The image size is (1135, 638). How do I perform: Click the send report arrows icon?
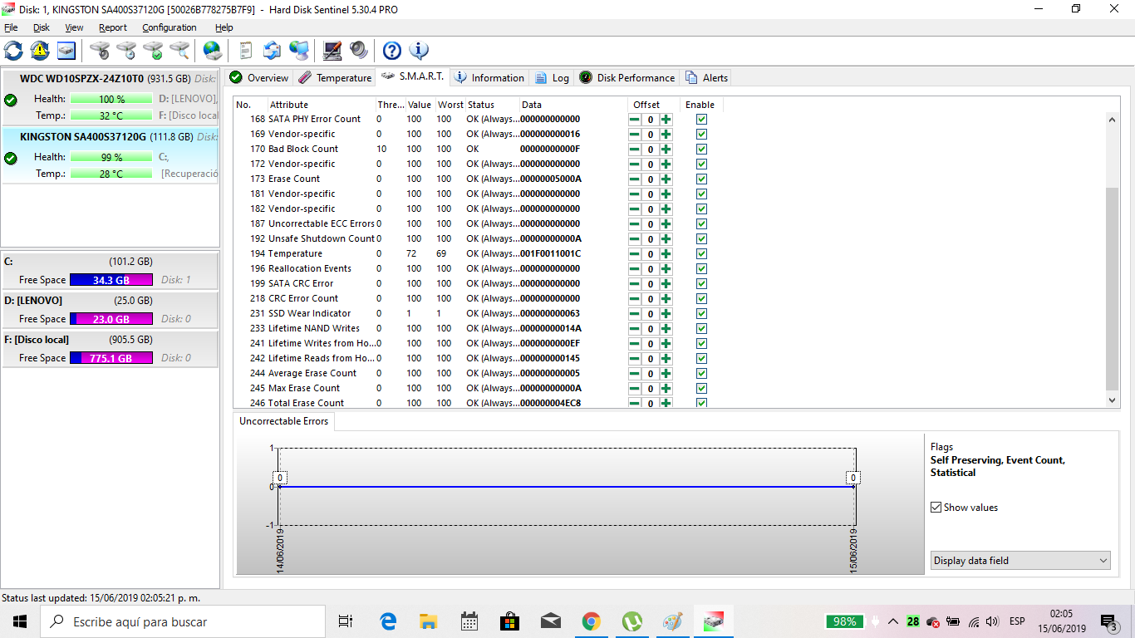coord(272,50)
